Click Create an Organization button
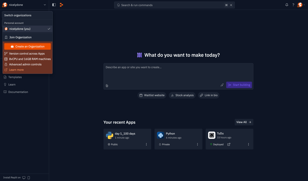 click(27, 46)
